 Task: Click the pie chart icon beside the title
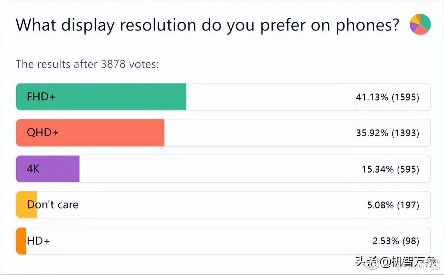click(420, 24)
